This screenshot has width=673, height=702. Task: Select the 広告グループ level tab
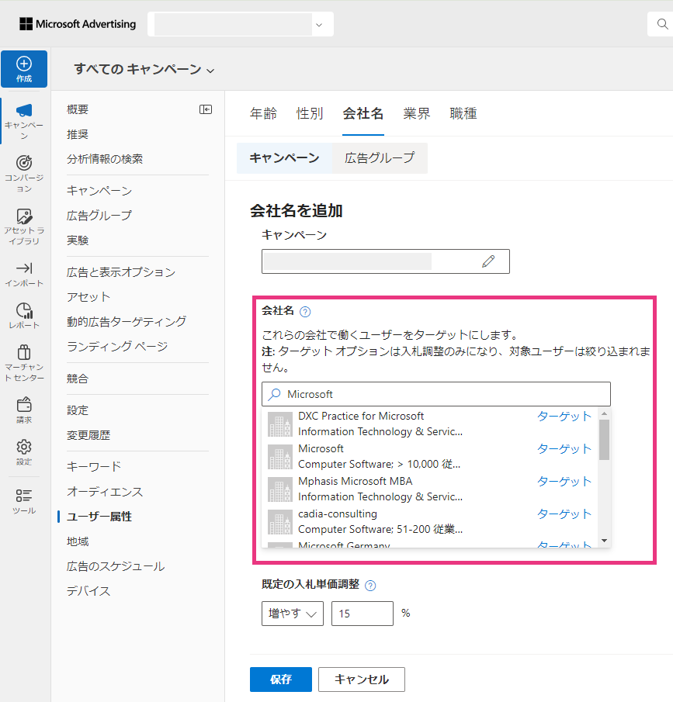click(x=380, y=158)
